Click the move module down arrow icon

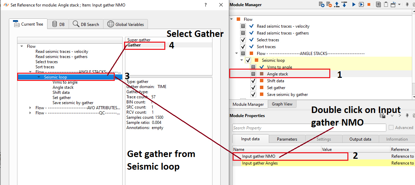point(344,4)
